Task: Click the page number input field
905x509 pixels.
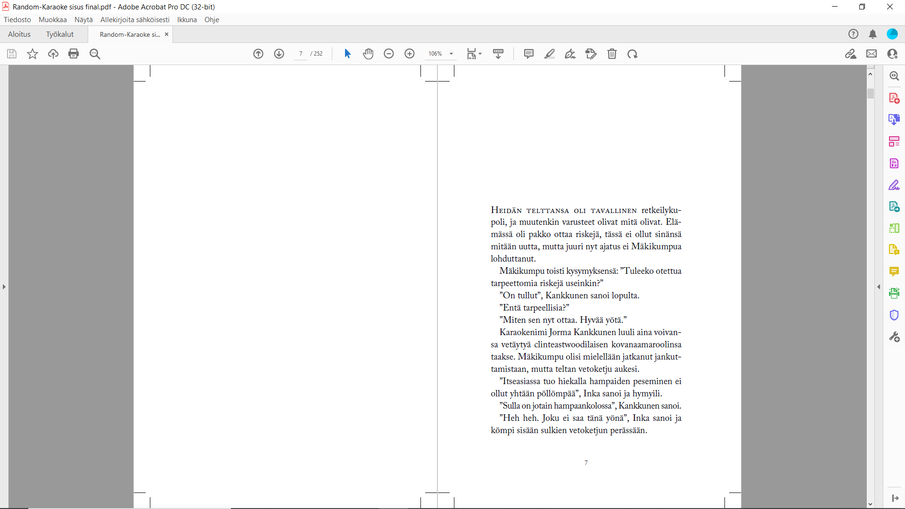Action: [301, 54]
